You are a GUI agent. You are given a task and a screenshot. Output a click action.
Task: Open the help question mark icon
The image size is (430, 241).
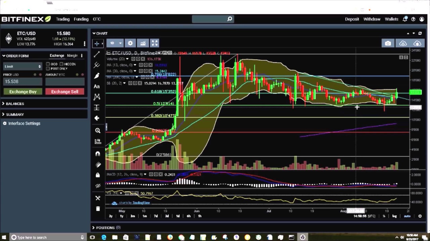pos(413,19)
